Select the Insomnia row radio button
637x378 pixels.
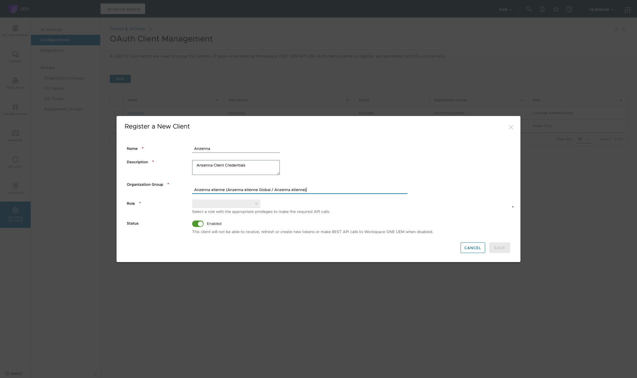(117, 113)
